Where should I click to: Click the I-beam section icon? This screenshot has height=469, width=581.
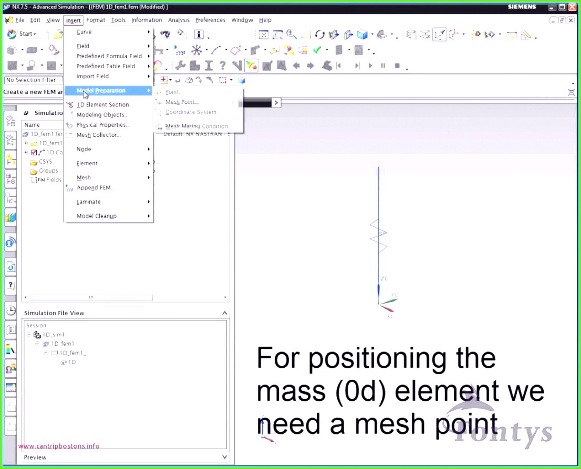coord(209,66)
